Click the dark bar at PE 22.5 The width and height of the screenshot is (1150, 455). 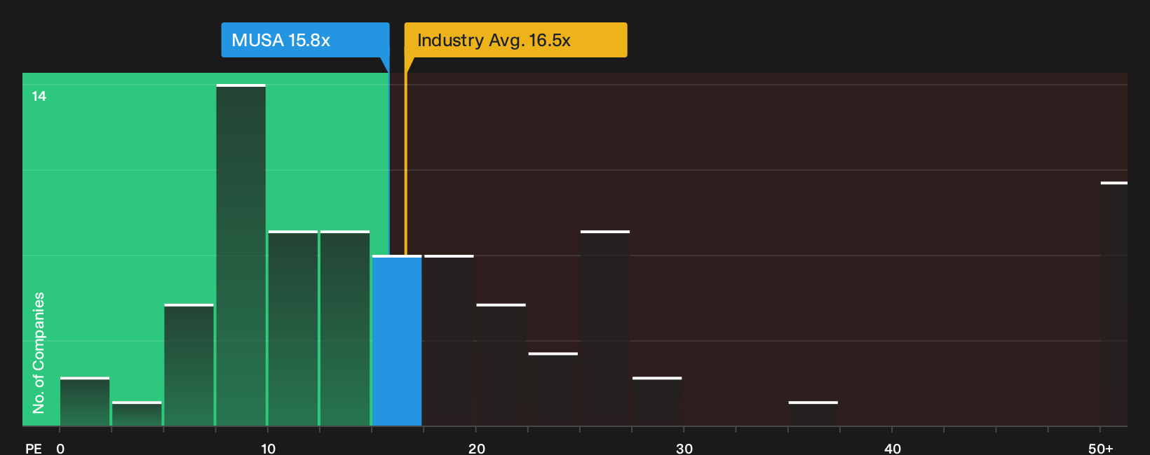tap(553, 389)
